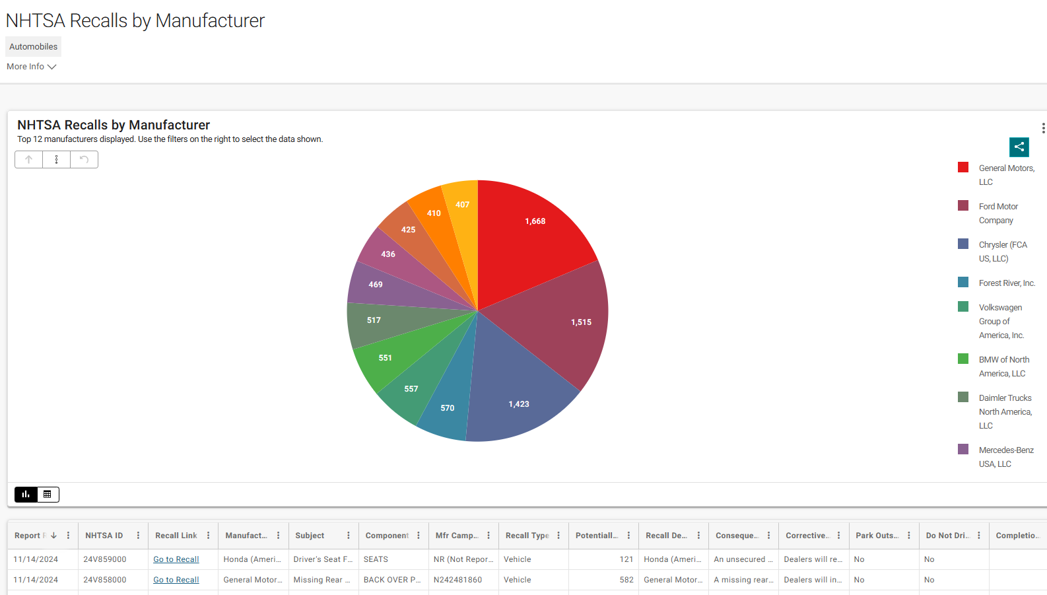1047x595 pixels.
Task: Sort by Report date descending arrow
Action: pos(53,536)
